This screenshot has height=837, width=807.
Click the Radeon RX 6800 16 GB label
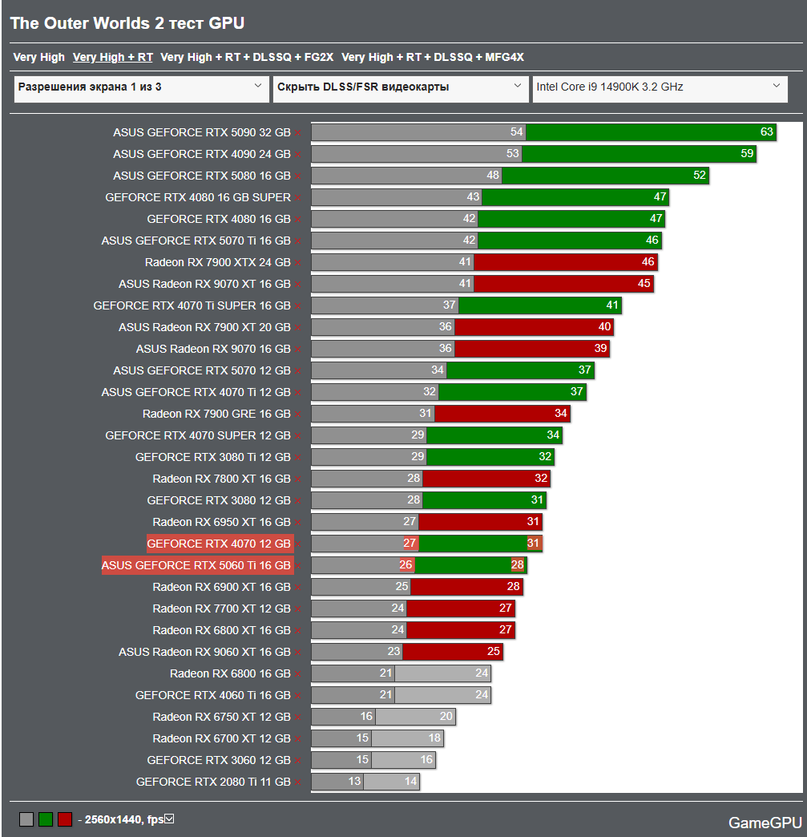[230, 673]
